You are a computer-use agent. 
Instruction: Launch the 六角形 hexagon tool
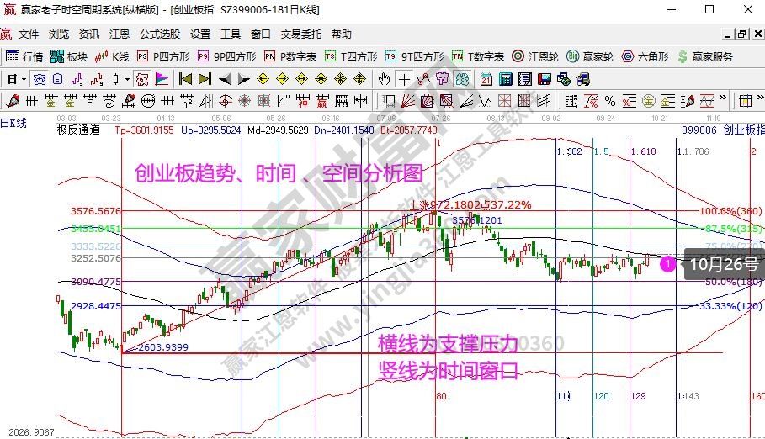(645, 57)
